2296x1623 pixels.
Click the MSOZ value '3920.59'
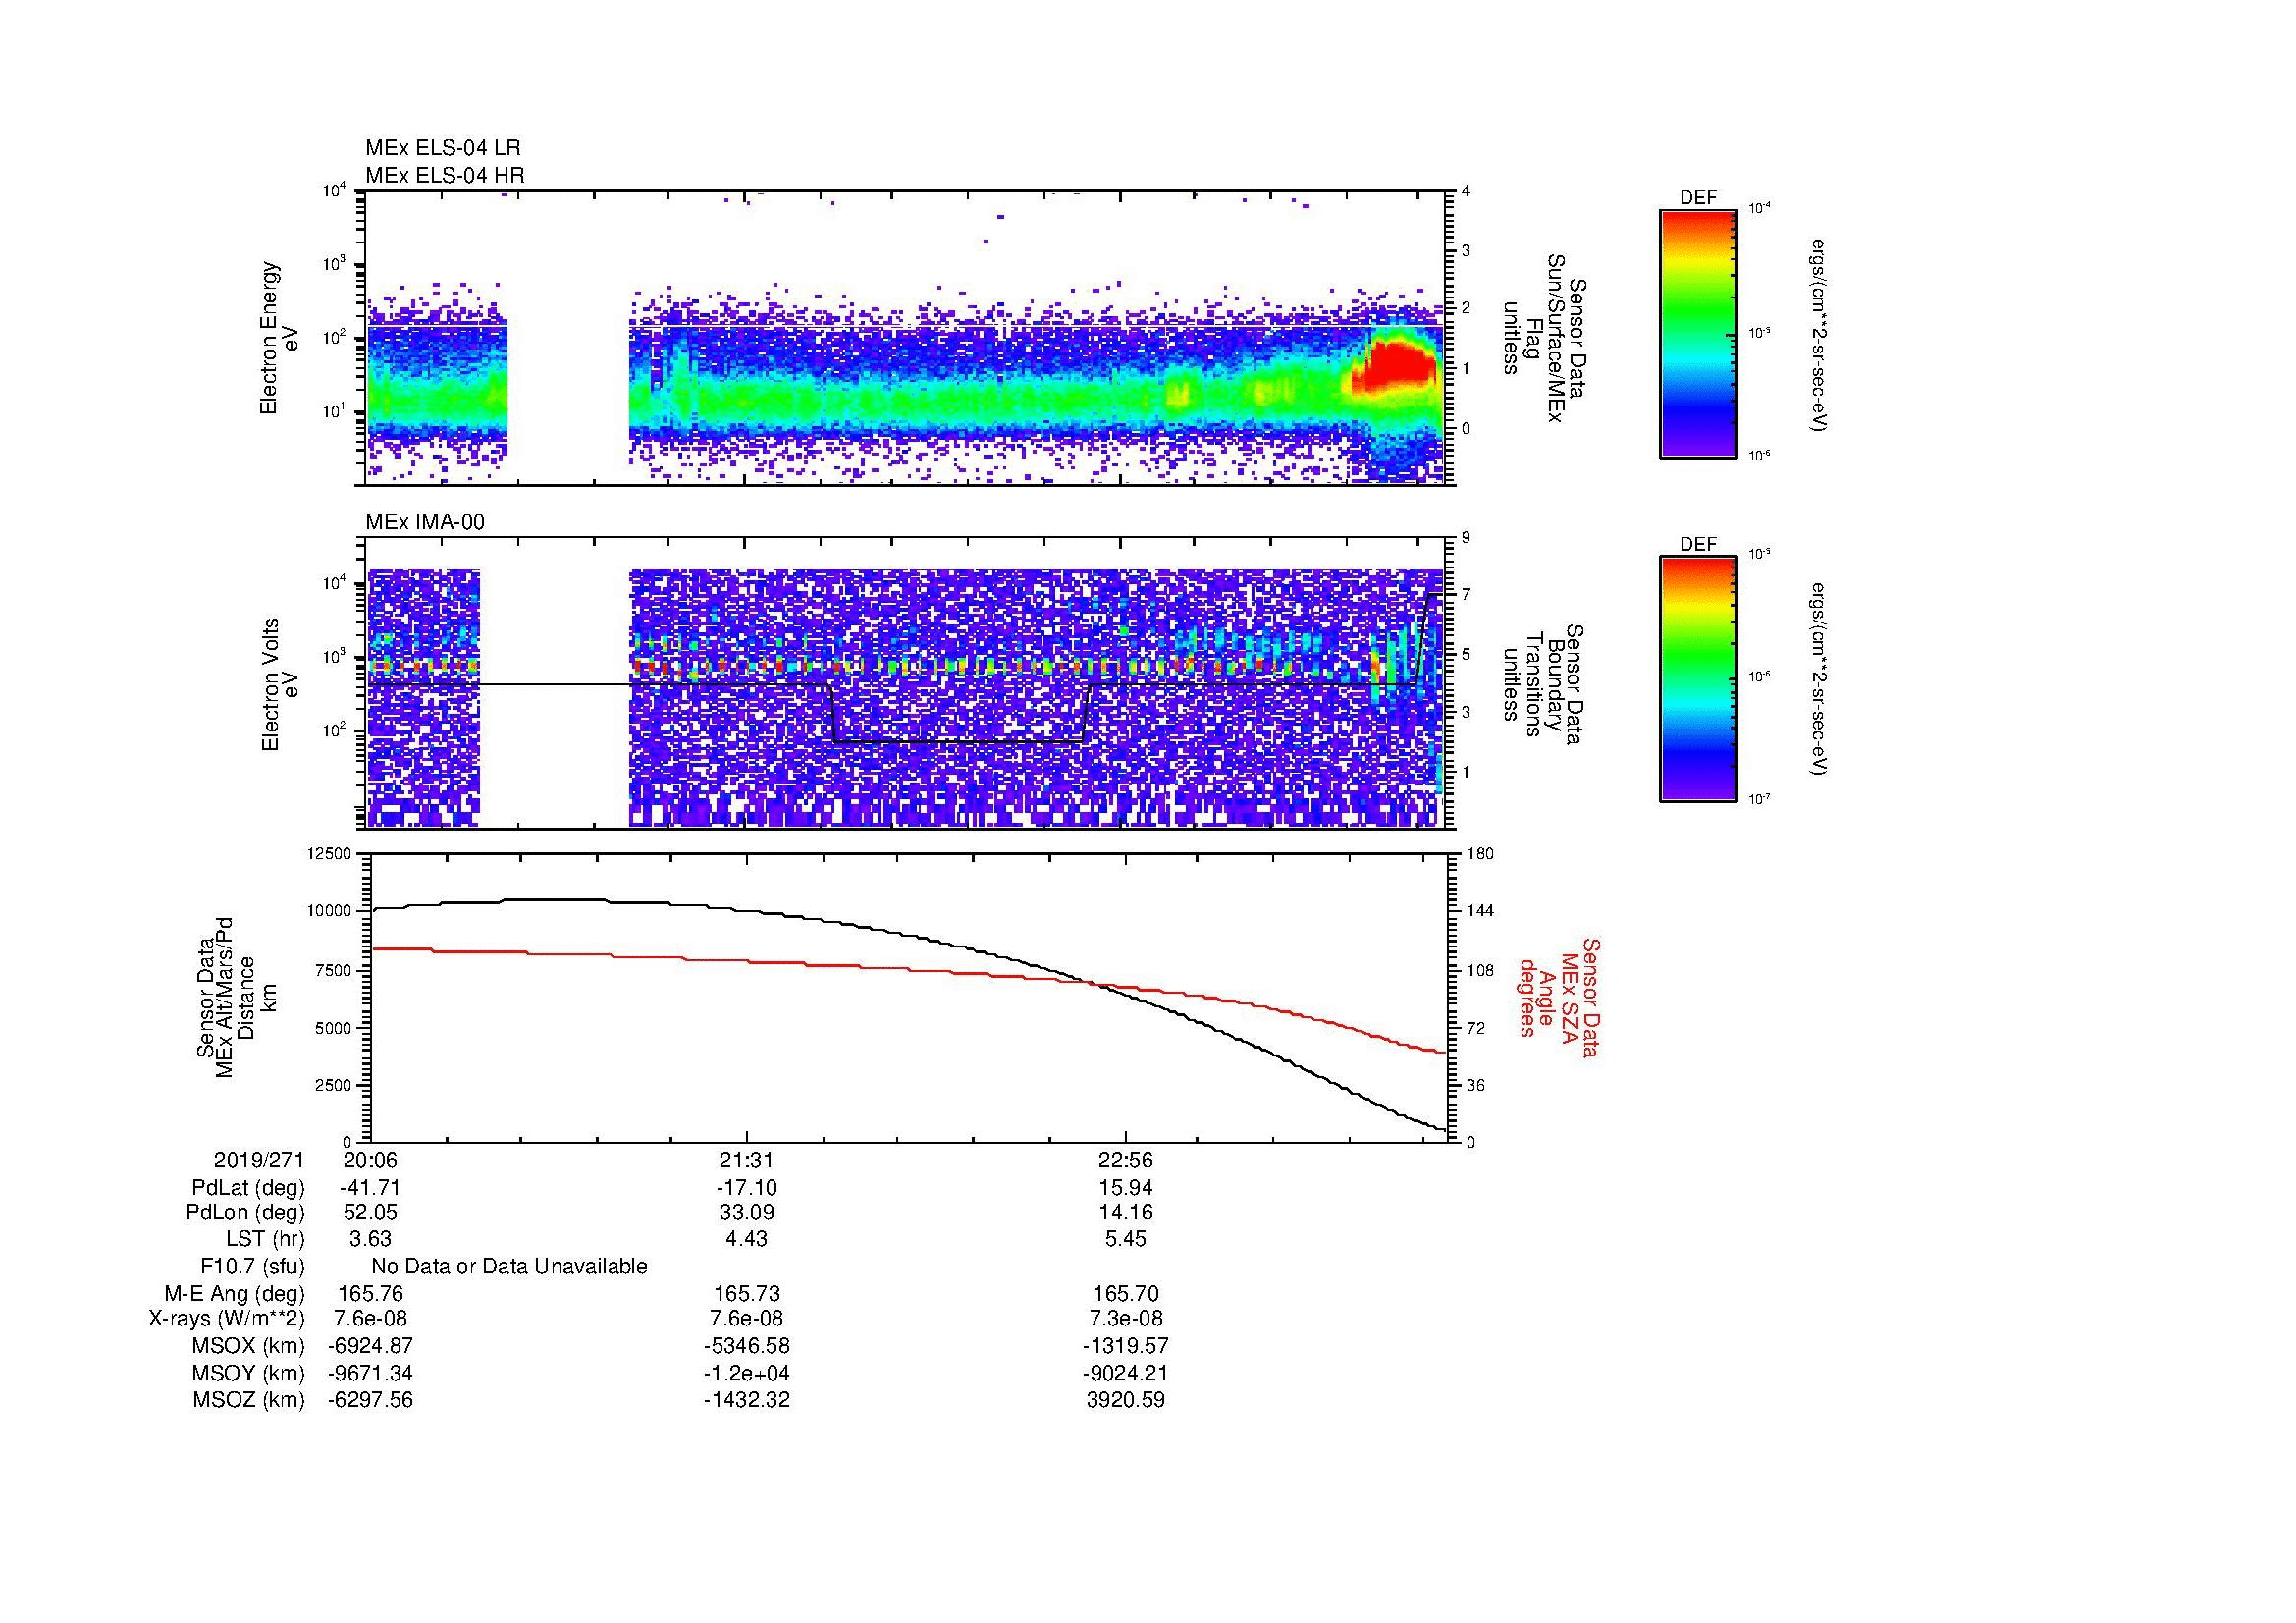point(1126,1400)
